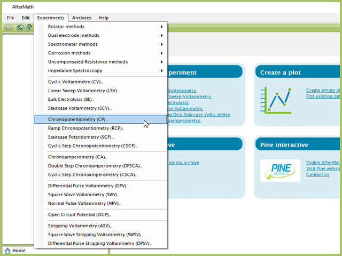Click the Visit Pine website link
Image resolution: width=342 pixels, height=256 pixels.
pos(323,169)
